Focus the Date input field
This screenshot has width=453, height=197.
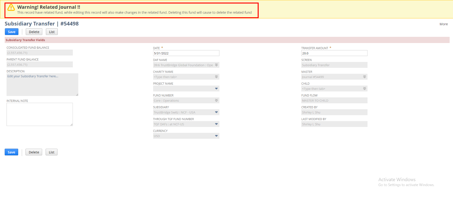click(x=186, y=53)
